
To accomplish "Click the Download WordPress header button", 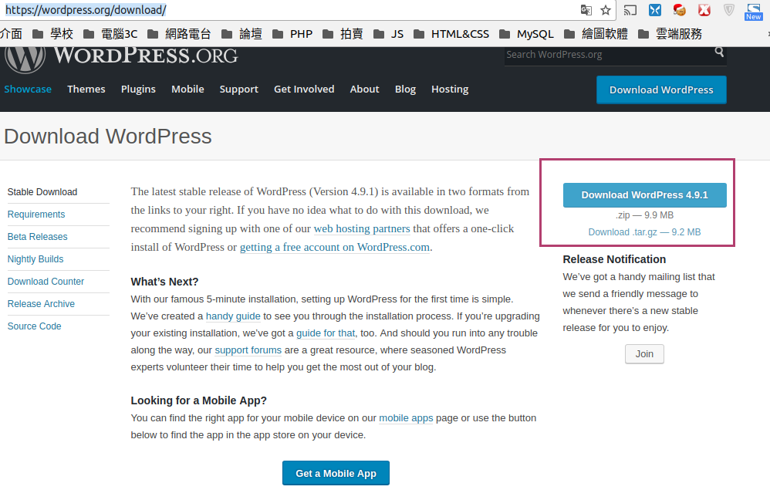I will pos(661,90).
